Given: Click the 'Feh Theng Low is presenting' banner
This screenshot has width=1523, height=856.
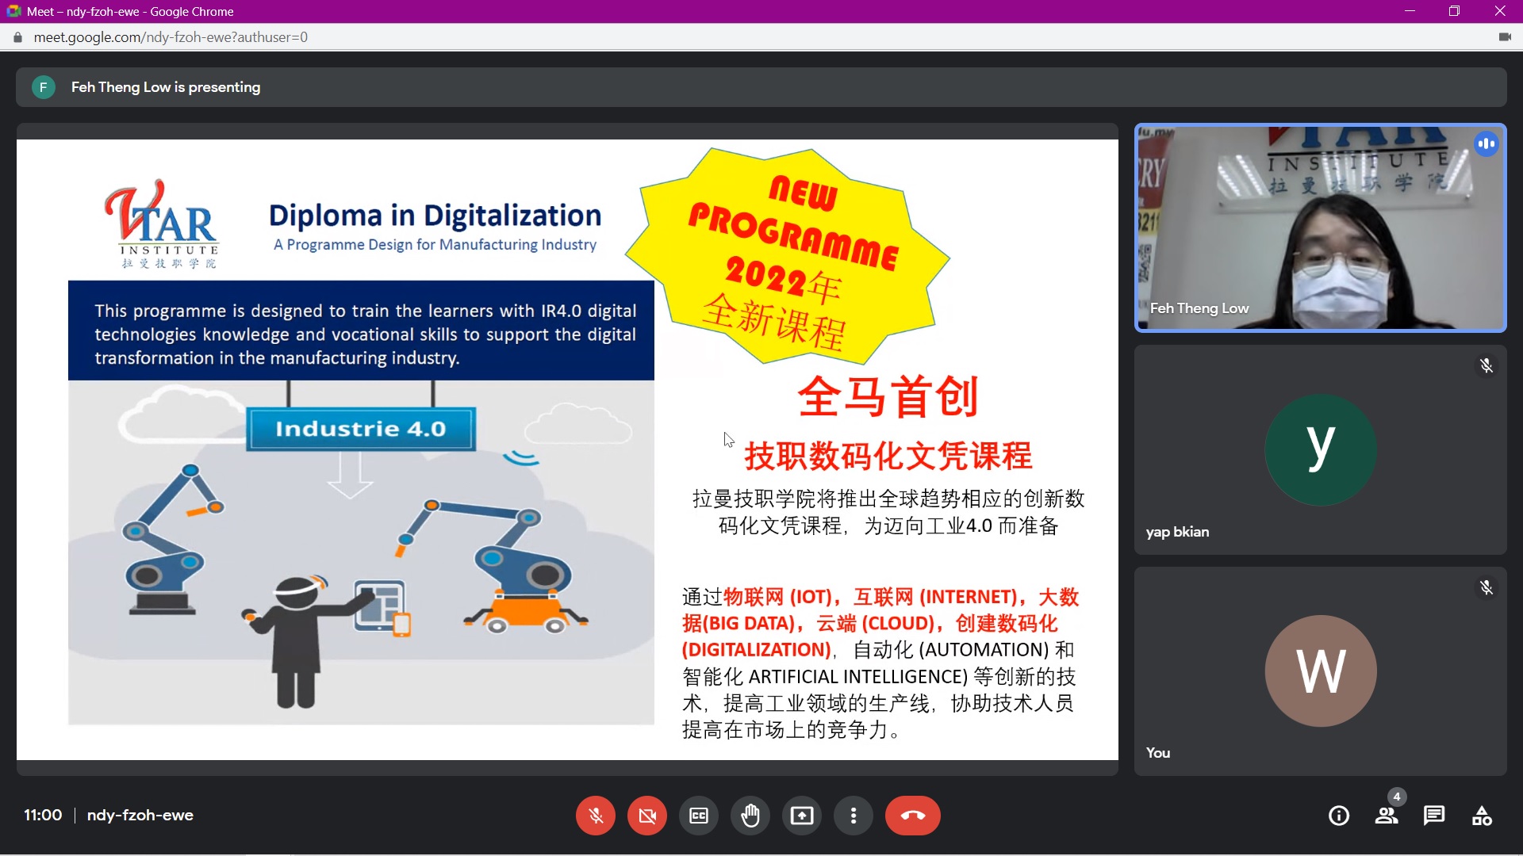Looking at the screenshot, I should [761, 87].
